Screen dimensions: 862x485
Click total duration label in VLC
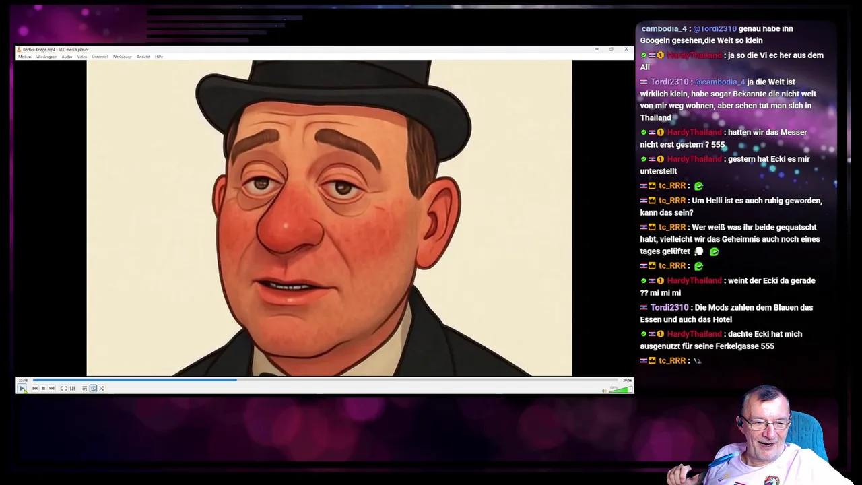click(x=628, y=380)
